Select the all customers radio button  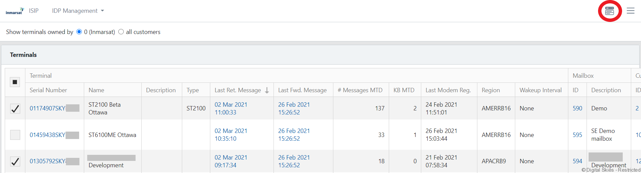point(121,32)
